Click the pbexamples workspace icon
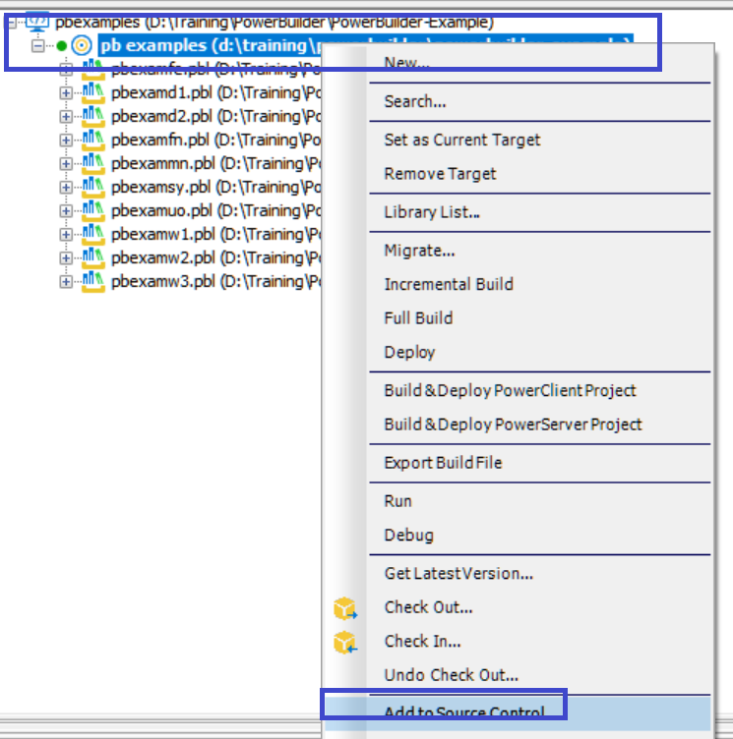Screen dimensions: 733x739 pos(37,23)
